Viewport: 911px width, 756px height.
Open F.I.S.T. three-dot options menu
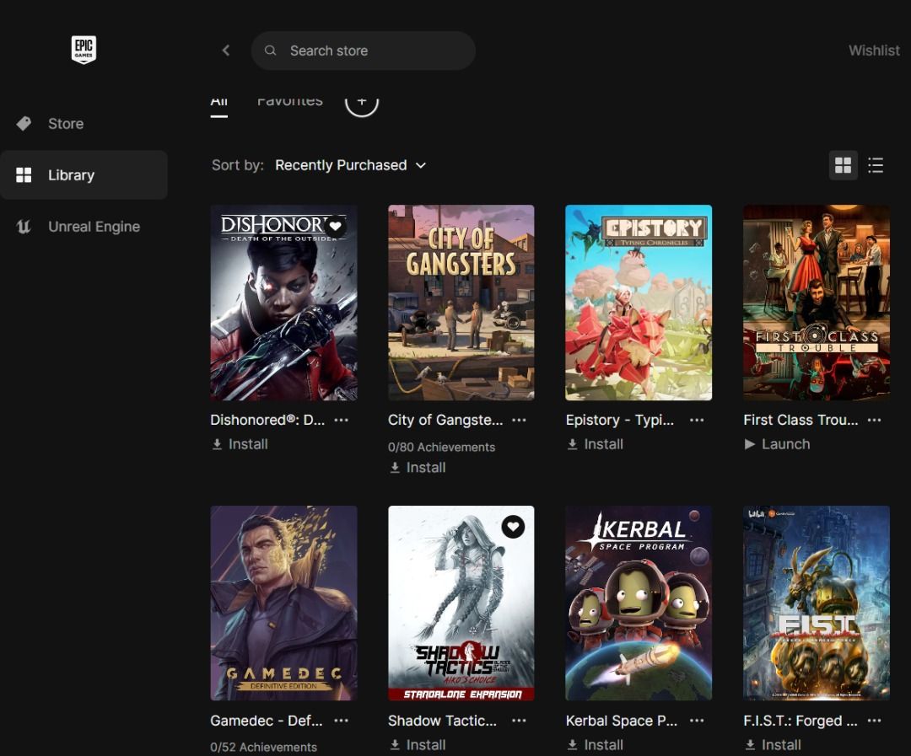tap(875, 721)
